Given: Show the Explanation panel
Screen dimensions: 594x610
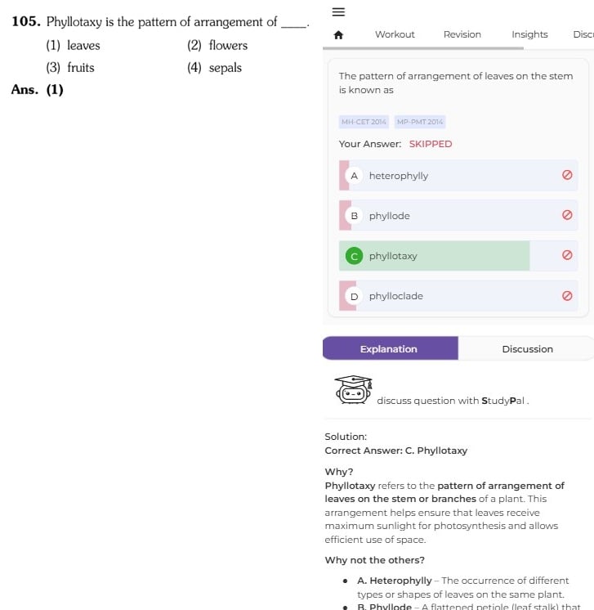Looking at the screenshot, I should 391,348.
